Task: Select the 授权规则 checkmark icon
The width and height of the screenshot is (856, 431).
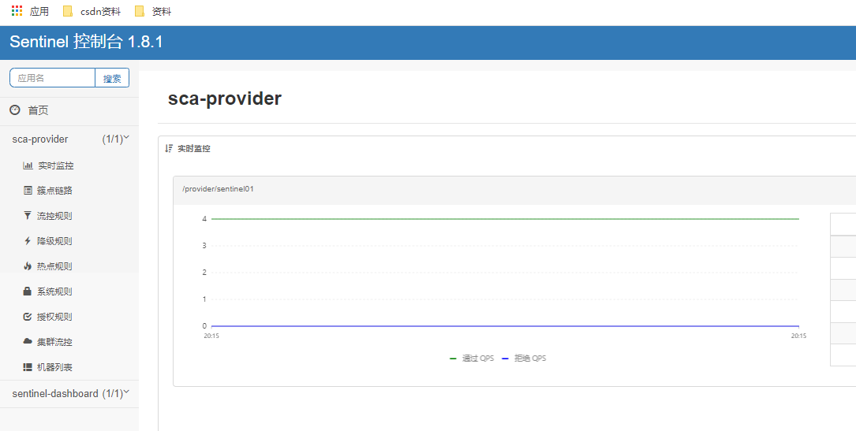Action: pos(28,317)
